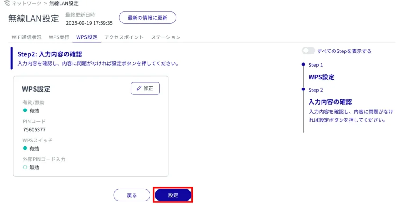The image size is (404, 208).
Task: Click the Step 1 timeline dot
Action: pos(303,64)
